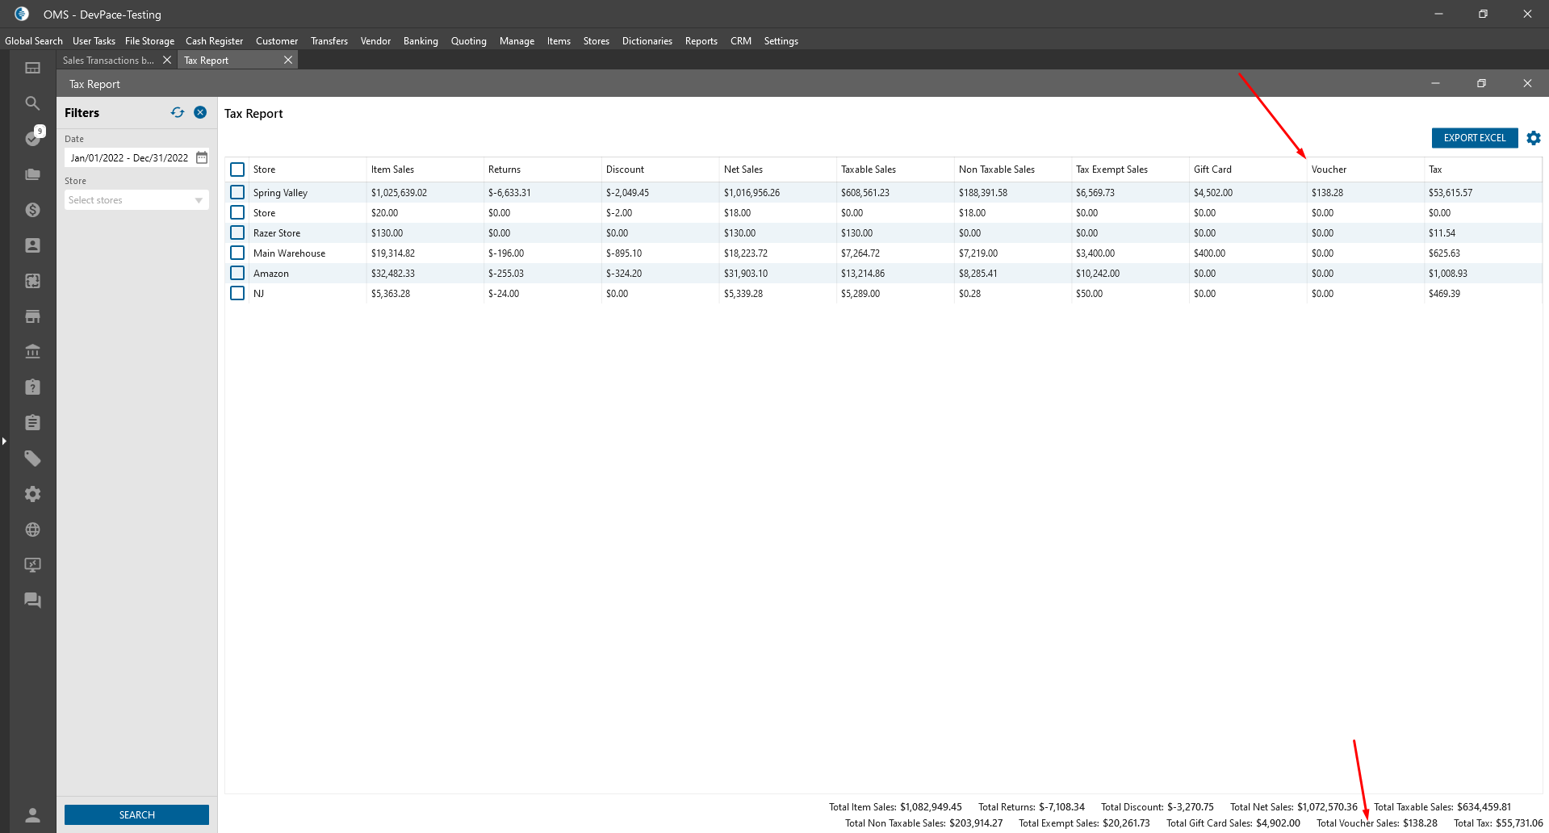Open the Cash Register menu

tap(214, 41)
